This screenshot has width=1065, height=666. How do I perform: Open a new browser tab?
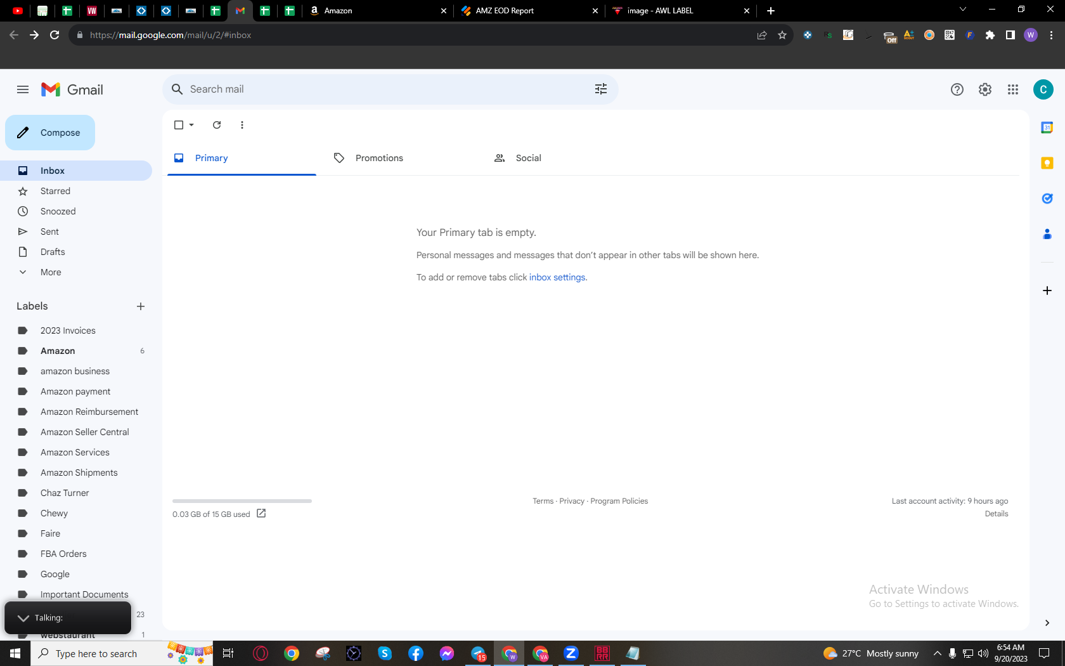(x=771, y=11)
